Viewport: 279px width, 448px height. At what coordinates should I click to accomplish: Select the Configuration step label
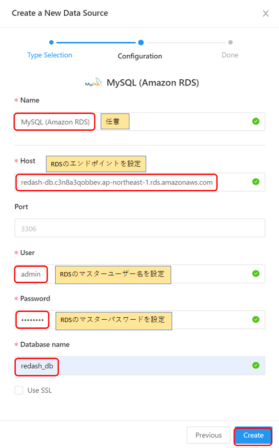(139, 56)
